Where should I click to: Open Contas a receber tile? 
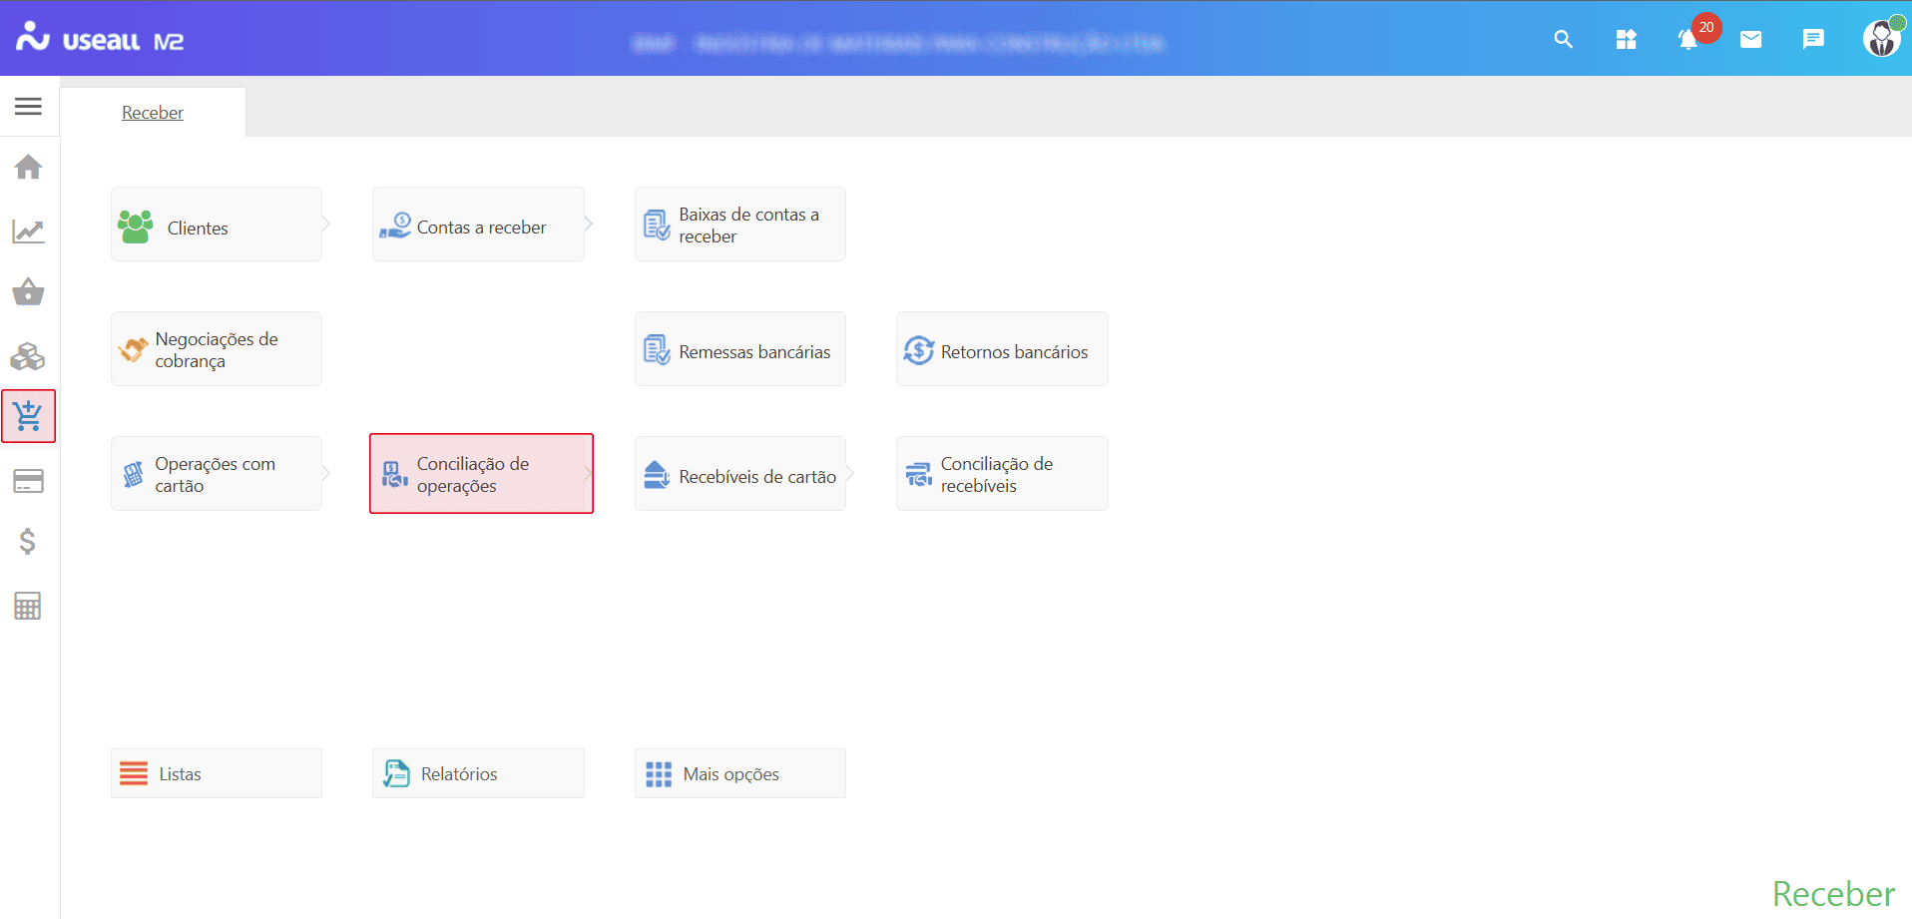point(478,225)
